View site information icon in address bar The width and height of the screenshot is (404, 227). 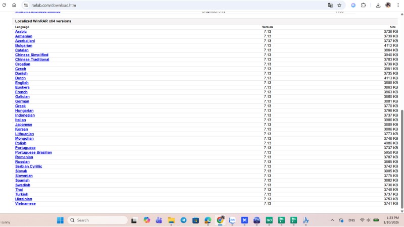[x=26, y=5]
